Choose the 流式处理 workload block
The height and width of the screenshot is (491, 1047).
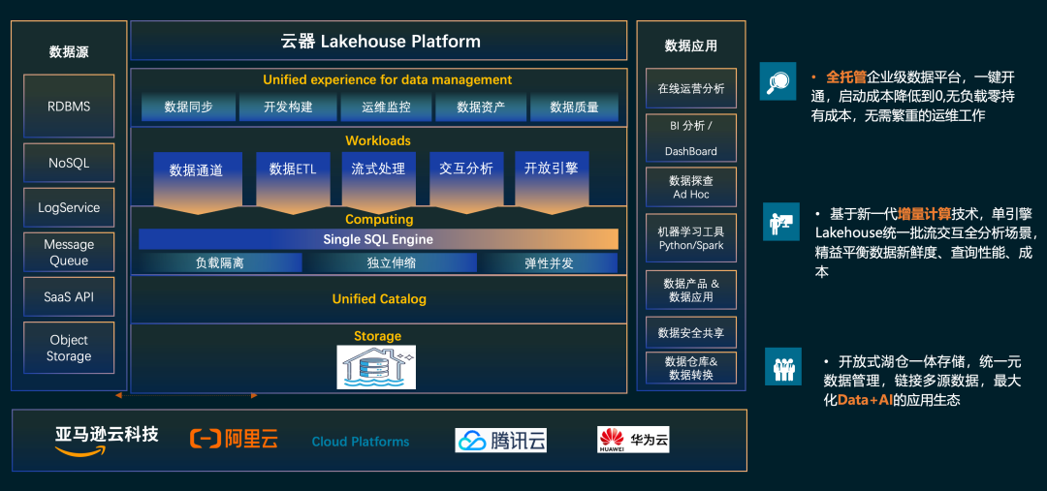tap(379, 182)
